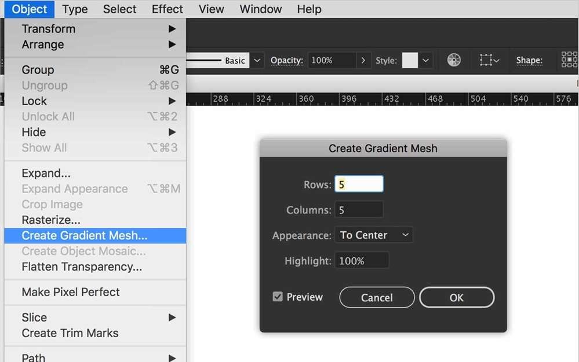
Task: Open the Effect menu
Action: 167,9
